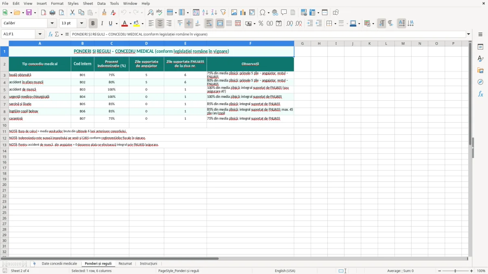The image size is (488, 274).
Task: Toggle Align Right
Action: (169, 23)
